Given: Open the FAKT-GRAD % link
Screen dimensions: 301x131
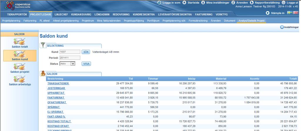Looking at the screenshot, I should 56,117.
